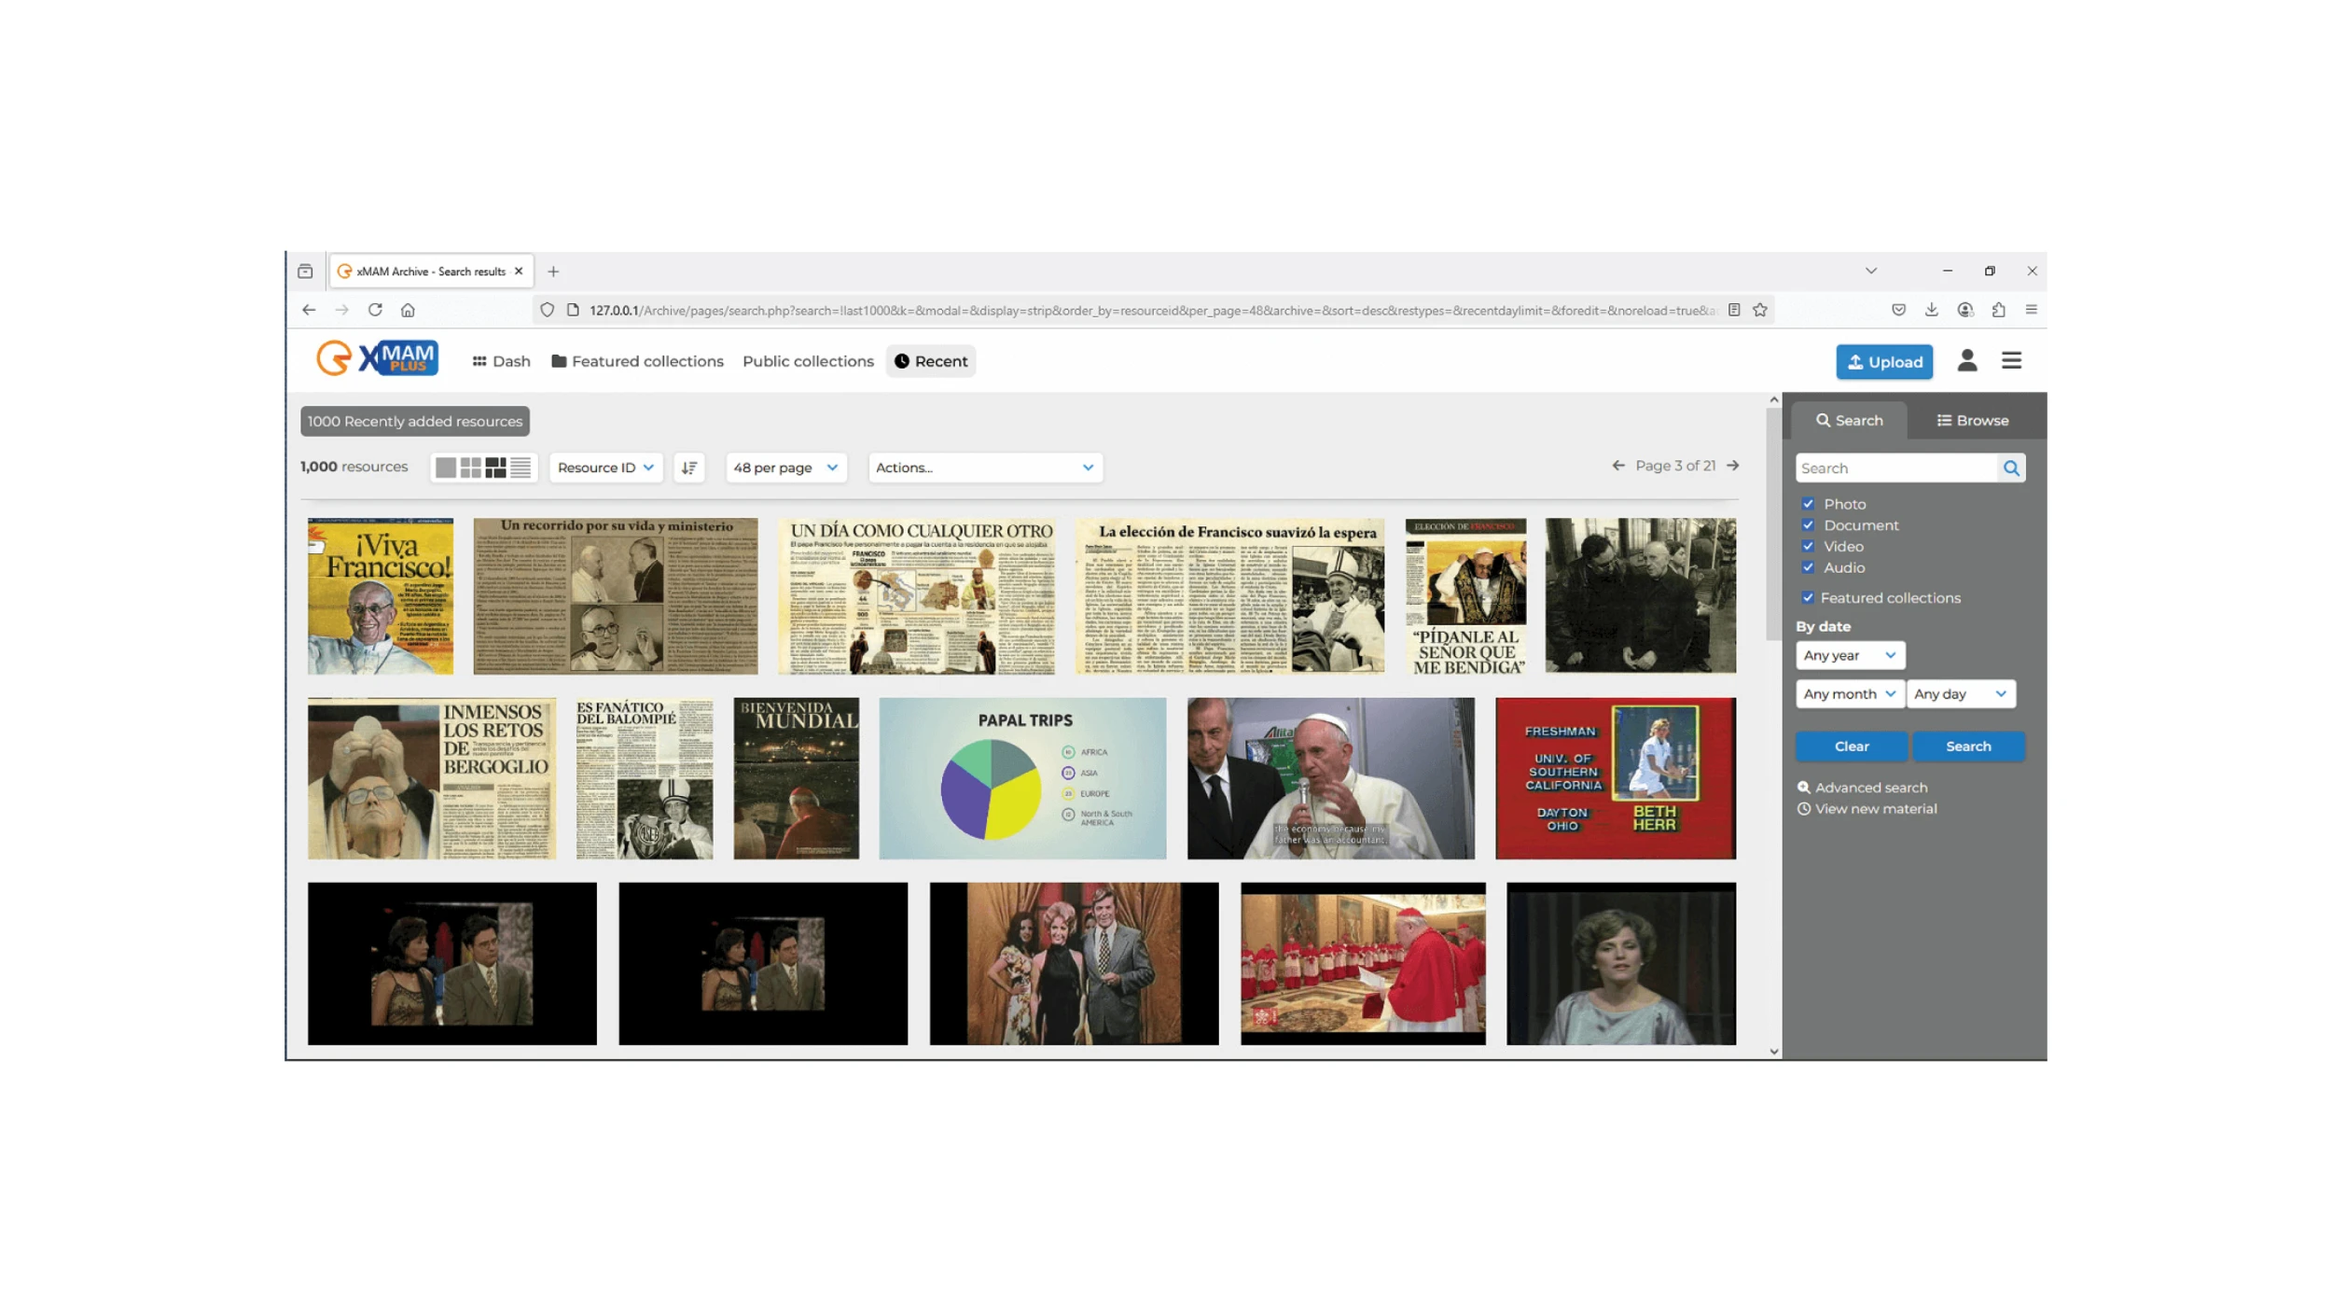Go to previous results page arrow
This screenshot has width=2332, height=1312.
(x=1618, y=466)
